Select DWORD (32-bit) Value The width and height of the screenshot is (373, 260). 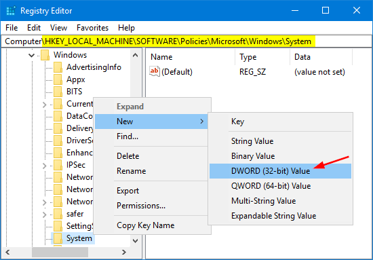(280, 171)
